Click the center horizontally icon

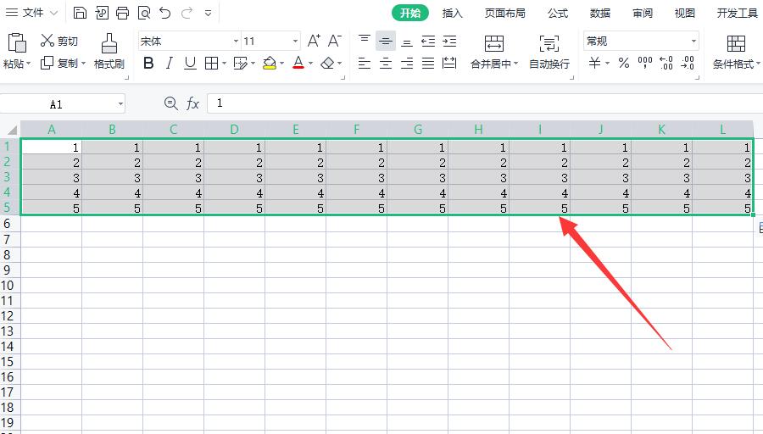pos(386,63)
